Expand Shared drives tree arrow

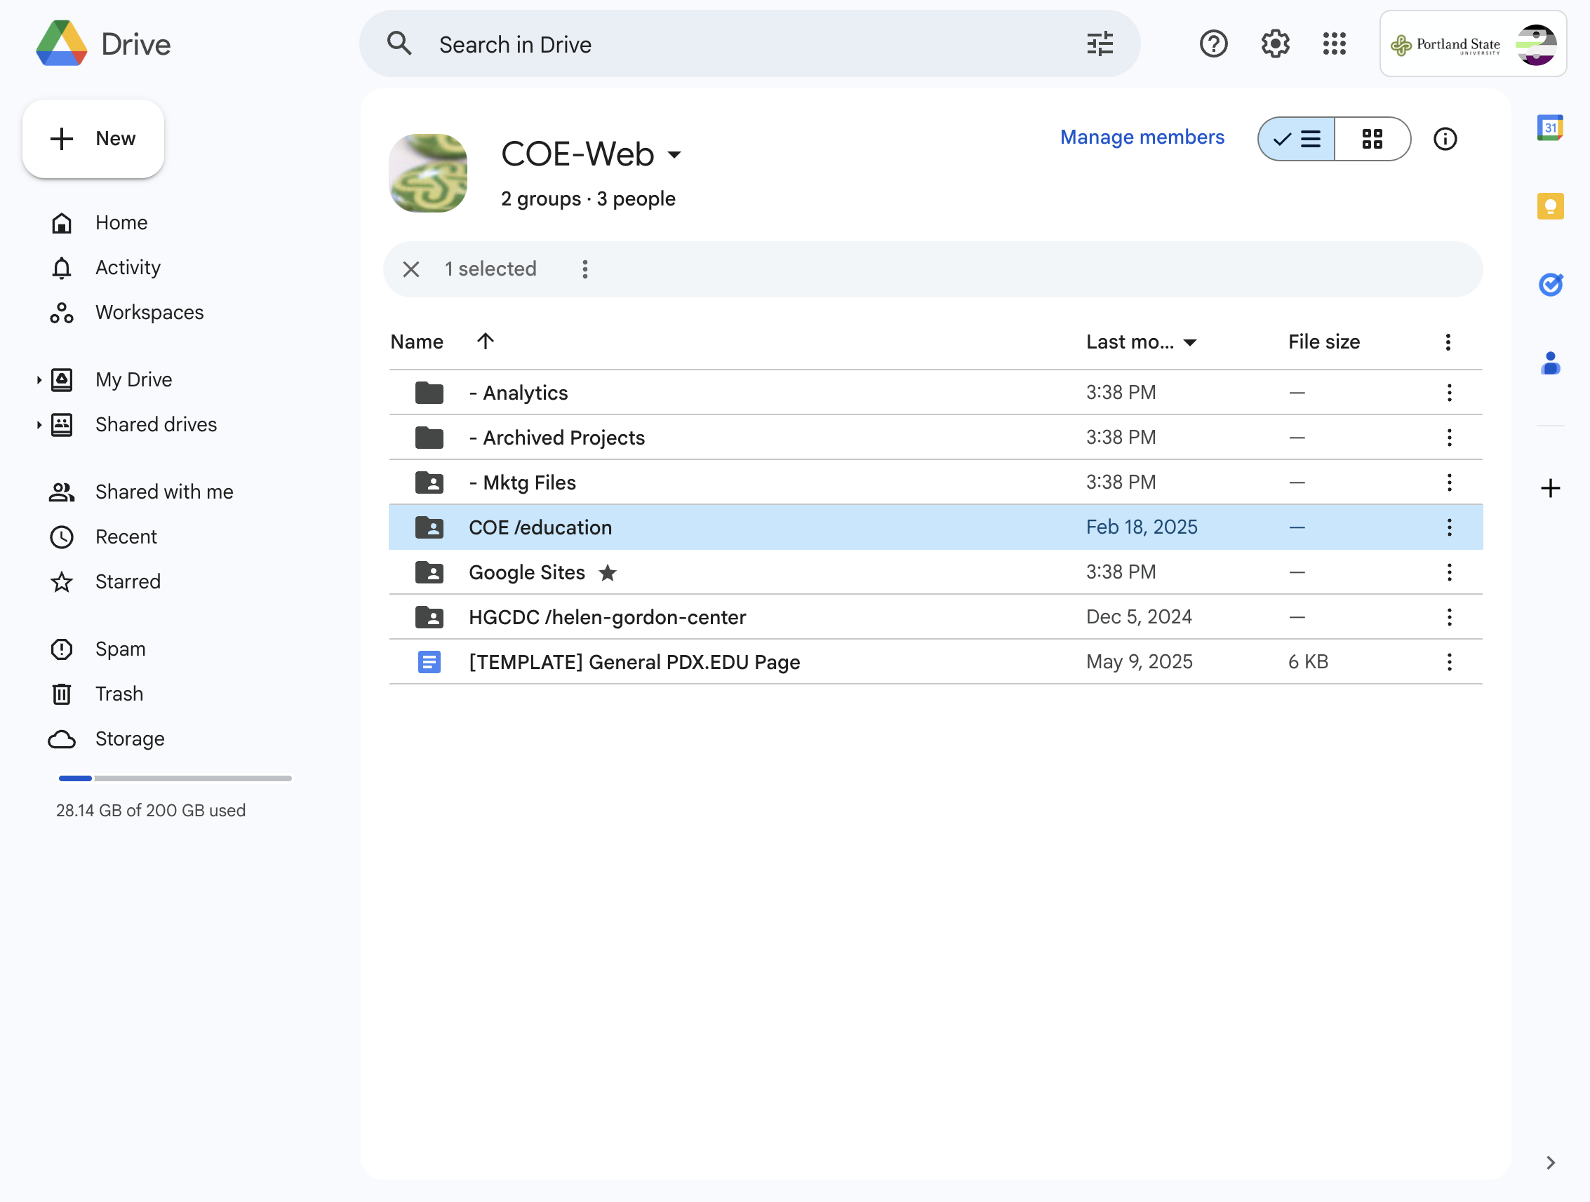tap(39, 424)
